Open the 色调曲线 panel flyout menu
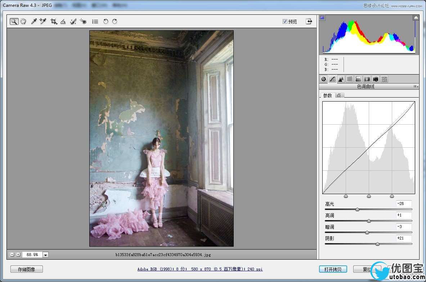Viewport: 426px width, 282px height. click(x=416, y=86)
